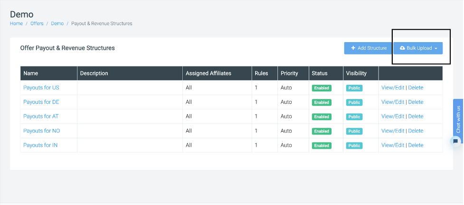This screenshot has width=464, height=205.
Task: Open the Demo breadcrumb link
Action: [57, 23]
